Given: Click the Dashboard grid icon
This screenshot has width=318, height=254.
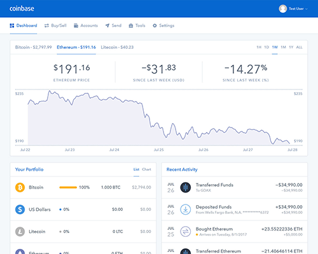Looking at the screenshot, I should (x=12, y=25).
